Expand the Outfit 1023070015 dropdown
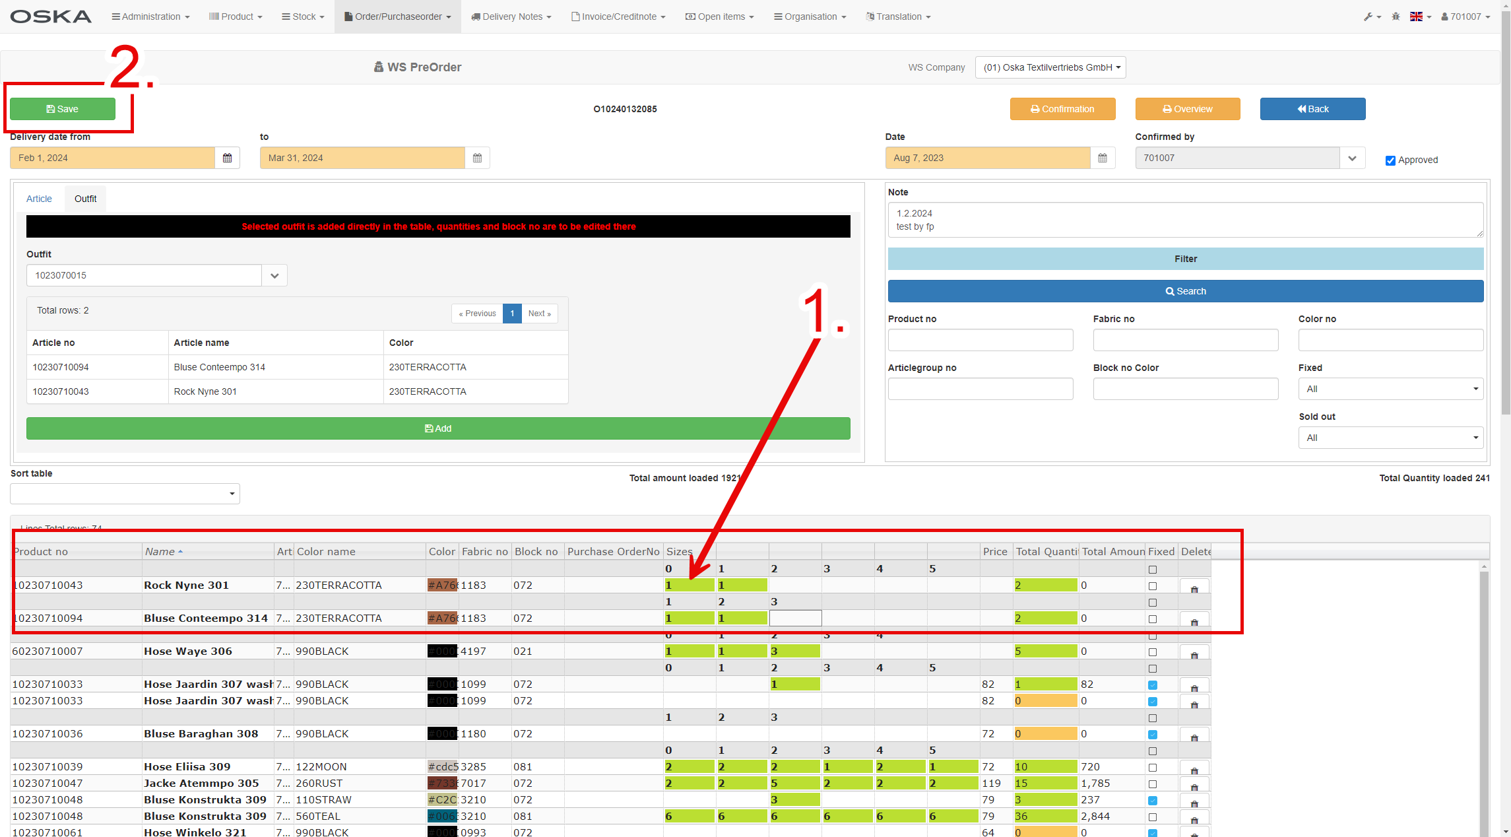The width and height of the screenshot is (1511, 837). click(274, 275)
